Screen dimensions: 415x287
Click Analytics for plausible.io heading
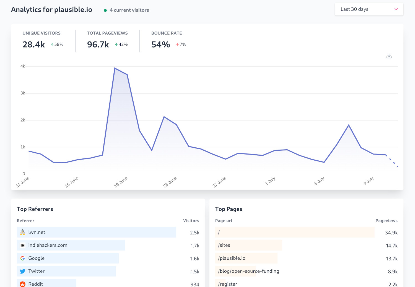[52, 10]
